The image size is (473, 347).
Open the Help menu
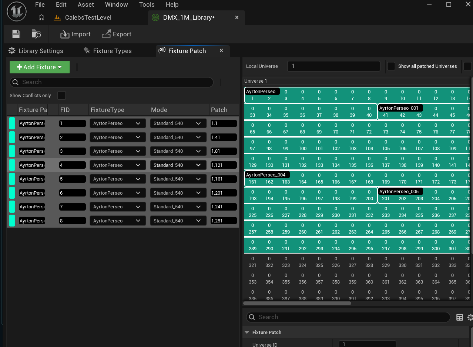click(x=172, y=4)
